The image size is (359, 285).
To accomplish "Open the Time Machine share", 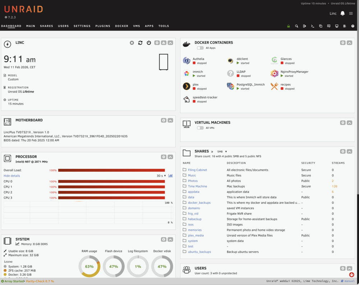I will point(197,186).
